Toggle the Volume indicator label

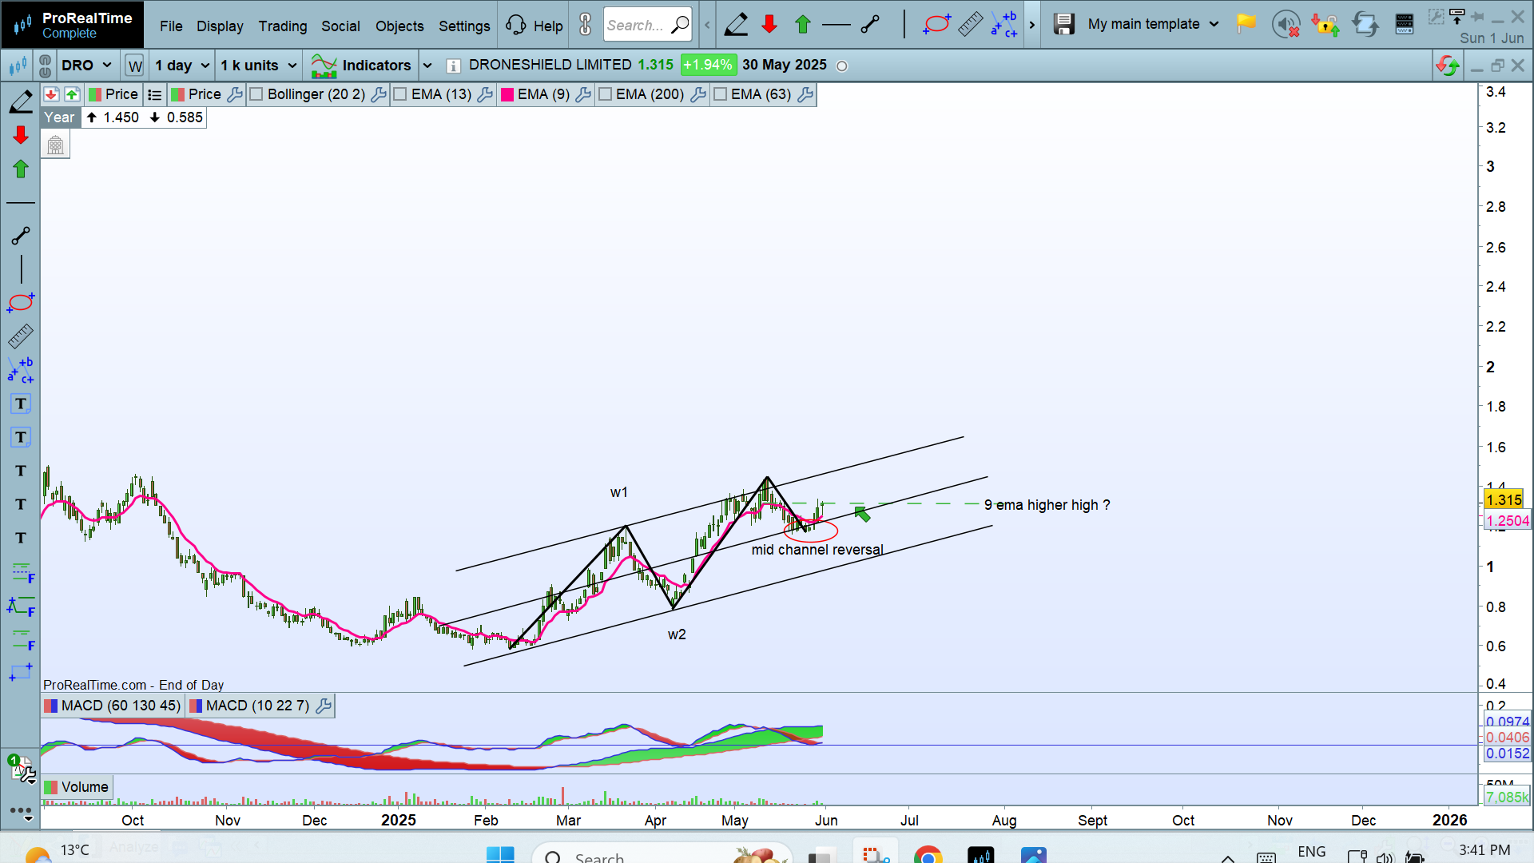[77, 787]
